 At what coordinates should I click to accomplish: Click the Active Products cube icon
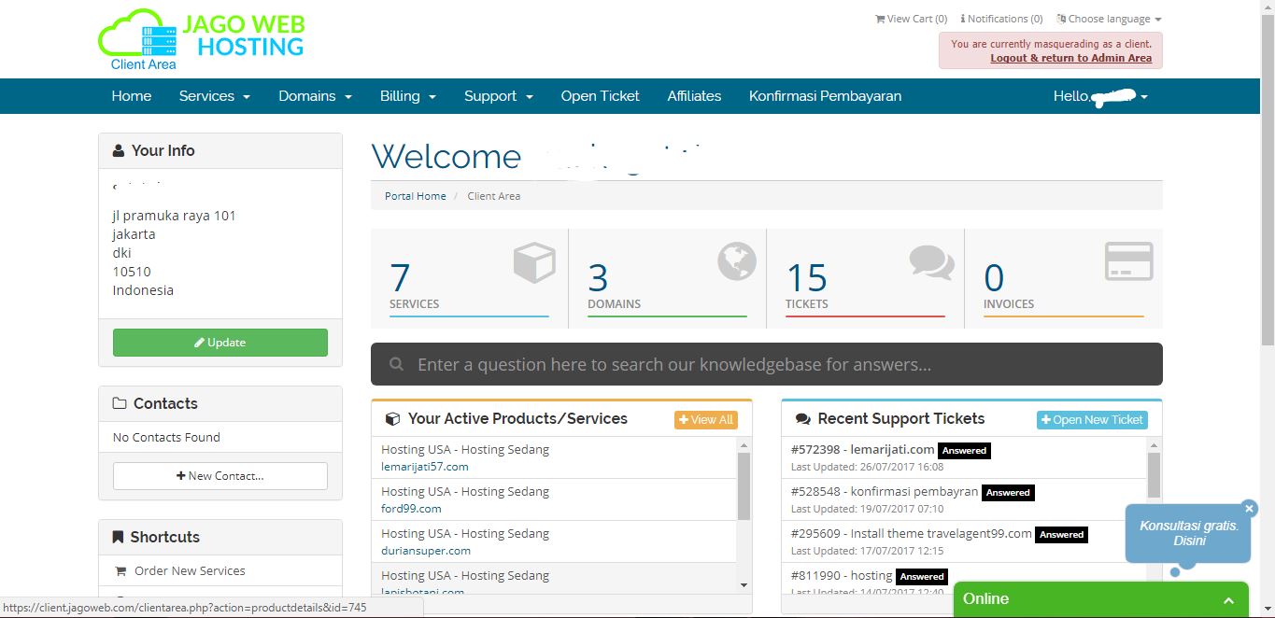393,419
